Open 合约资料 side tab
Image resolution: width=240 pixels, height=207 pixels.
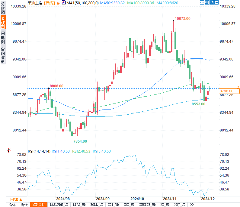pyautogui.click(x=3, y=55)
